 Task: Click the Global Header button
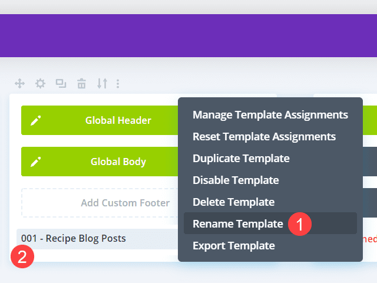[x=118, y=120]
